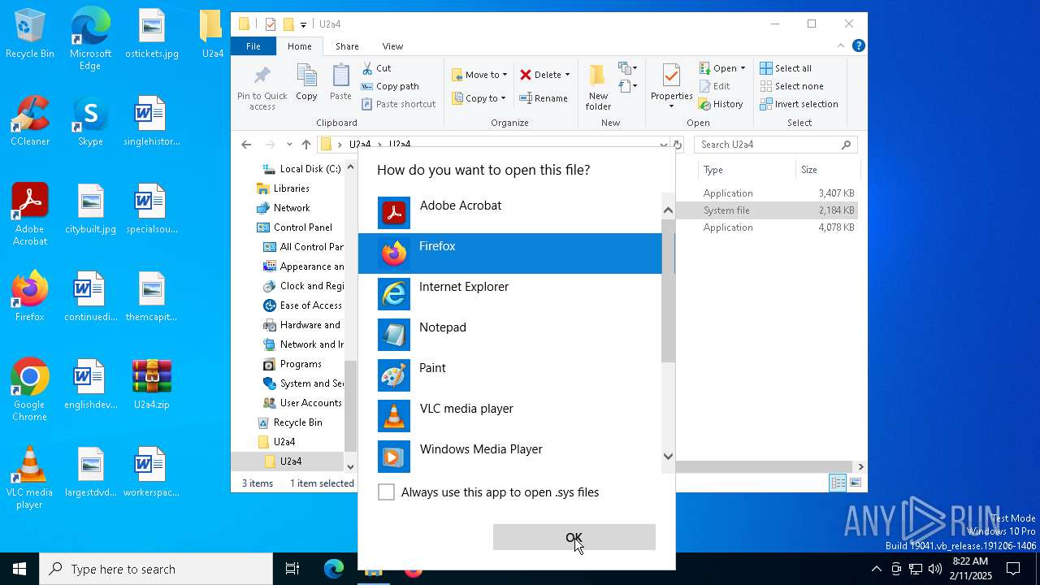Click Invert selection in the ribbon
1040x585 pixels.
click(799, 104)
